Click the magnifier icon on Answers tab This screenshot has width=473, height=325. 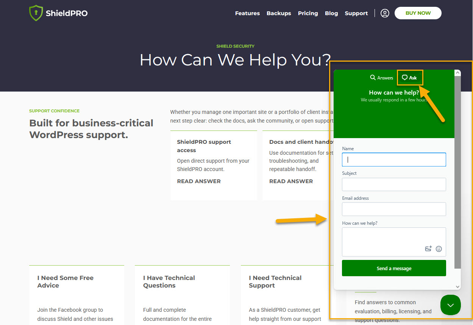click(x=373, y=78)
